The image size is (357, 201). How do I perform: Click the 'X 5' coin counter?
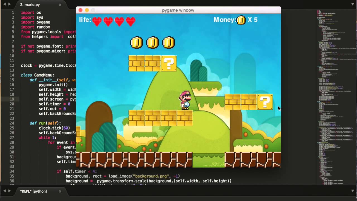click(252, 20)
